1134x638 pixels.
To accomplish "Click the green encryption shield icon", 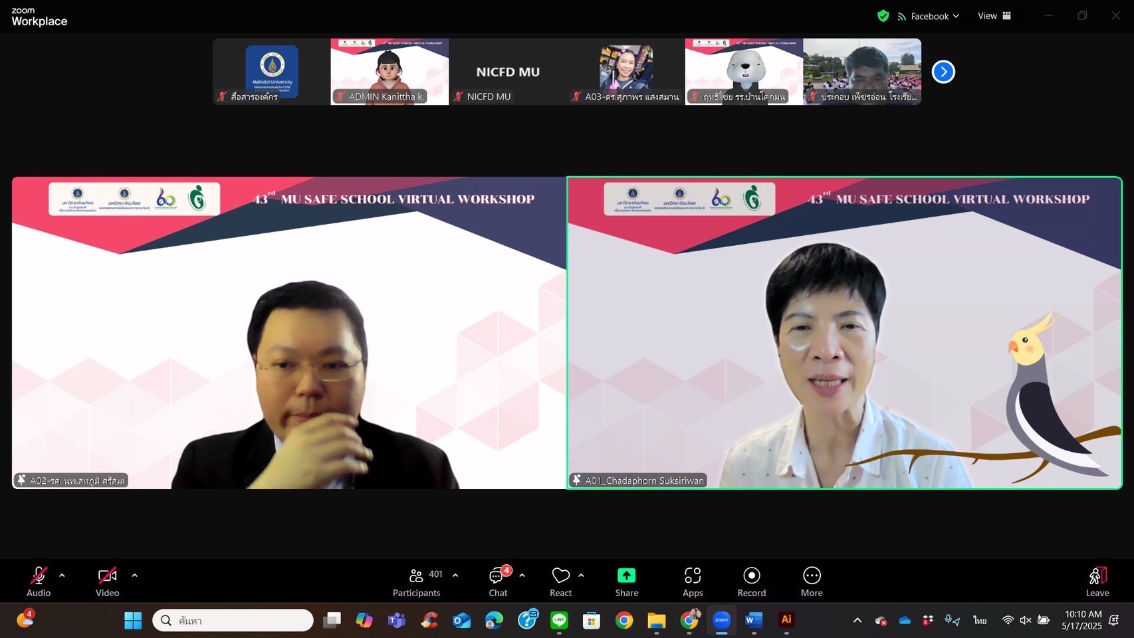I will (883, 16).
